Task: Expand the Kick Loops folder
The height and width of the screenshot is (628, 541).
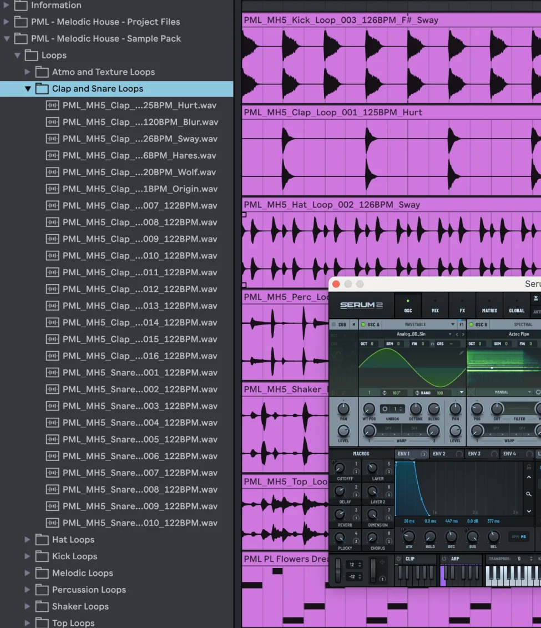Action: tap(27, 556)
